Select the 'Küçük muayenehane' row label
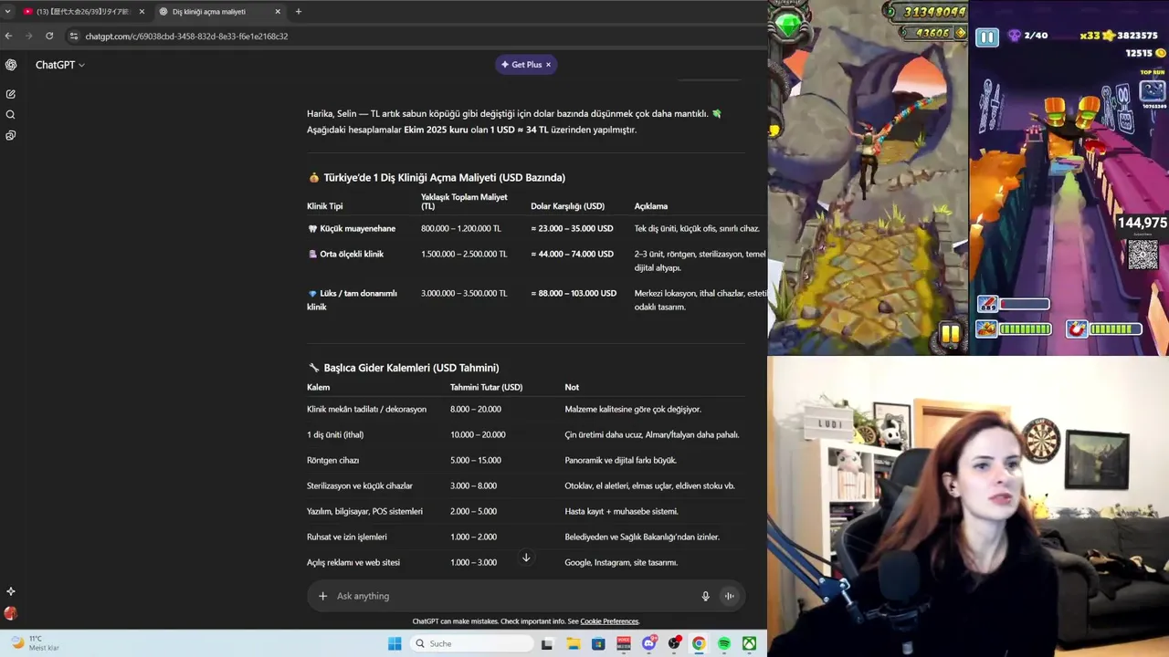 (x=358, y=229)
